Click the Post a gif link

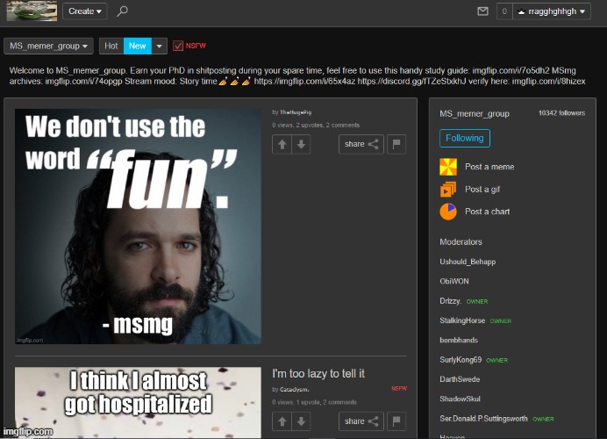point(482,190)
